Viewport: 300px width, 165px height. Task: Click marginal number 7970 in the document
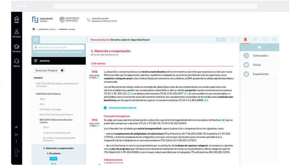click(94, 72)
